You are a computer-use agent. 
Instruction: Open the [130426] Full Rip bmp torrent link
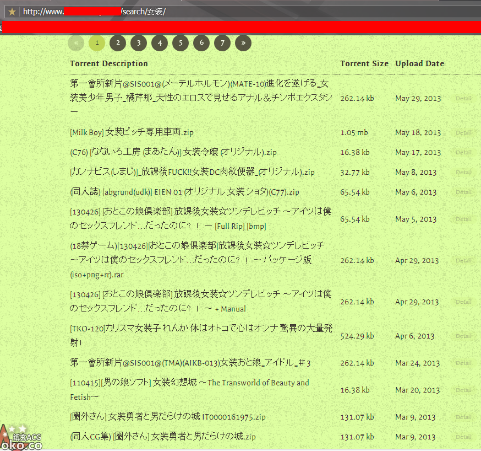click(x=201, y=218)
